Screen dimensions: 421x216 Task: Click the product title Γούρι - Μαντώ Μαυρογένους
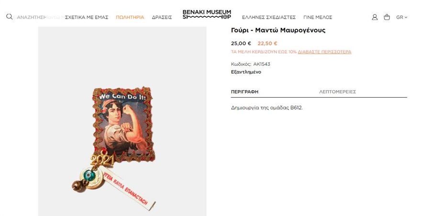(278, 30)
